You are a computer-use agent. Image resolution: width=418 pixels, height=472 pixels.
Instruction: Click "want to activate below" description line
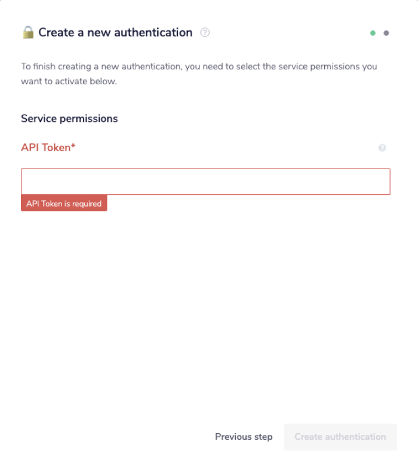[69, 81]
